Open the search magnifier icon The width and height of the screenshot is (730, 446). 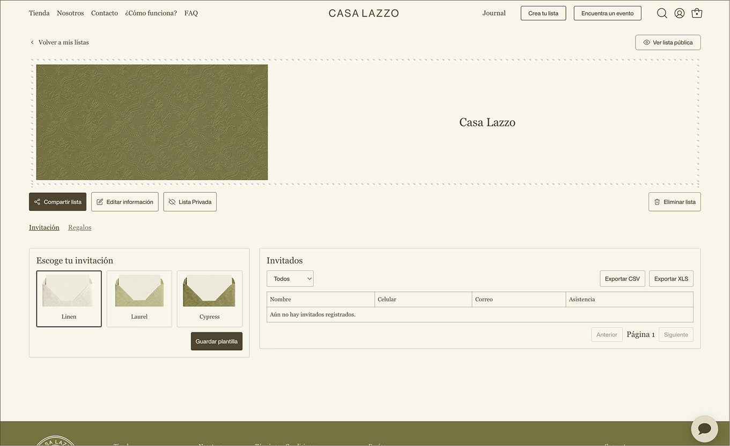[662, 13]
